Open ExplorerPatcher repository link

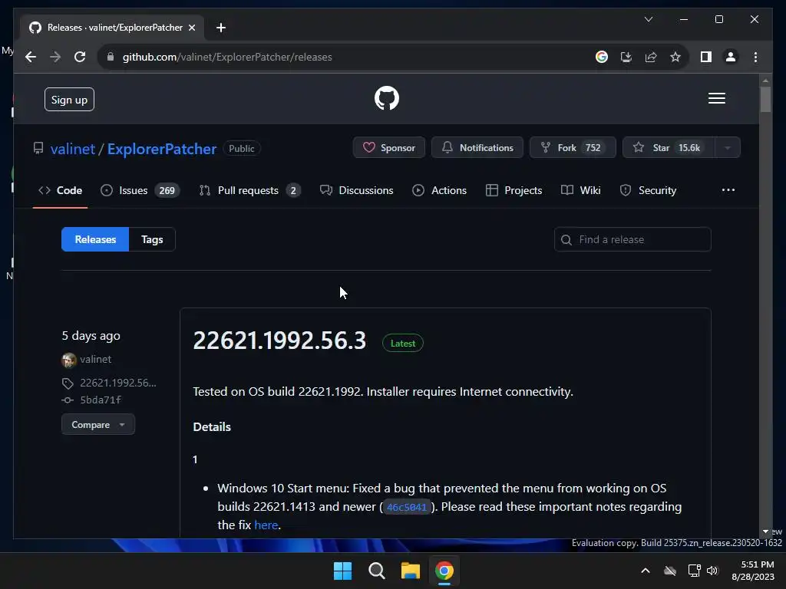(162, 149)
